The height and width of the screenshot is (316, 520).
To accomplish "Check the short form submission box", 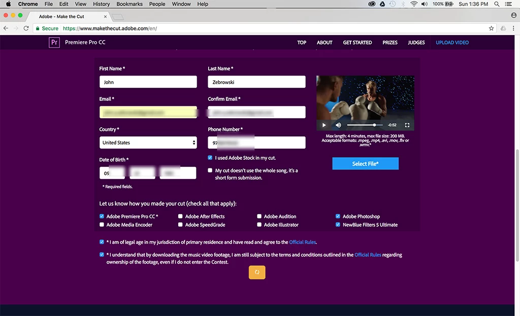I will (x=210, y=170).
